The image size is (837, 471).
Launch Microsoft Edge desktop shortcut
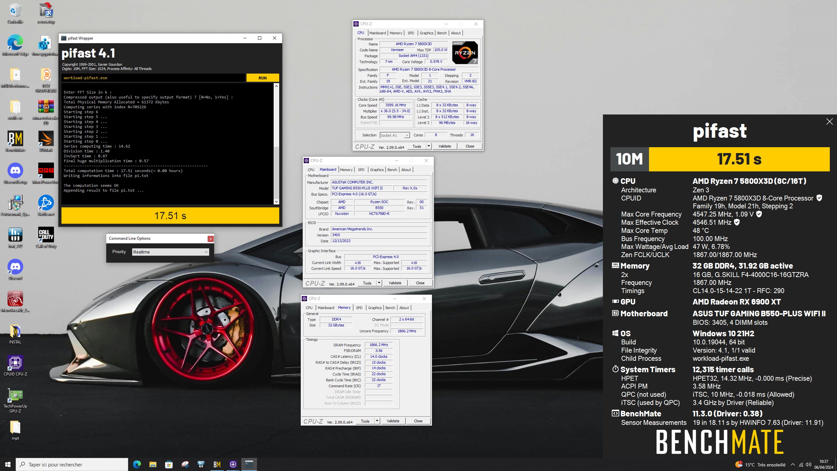coord(15,45)
